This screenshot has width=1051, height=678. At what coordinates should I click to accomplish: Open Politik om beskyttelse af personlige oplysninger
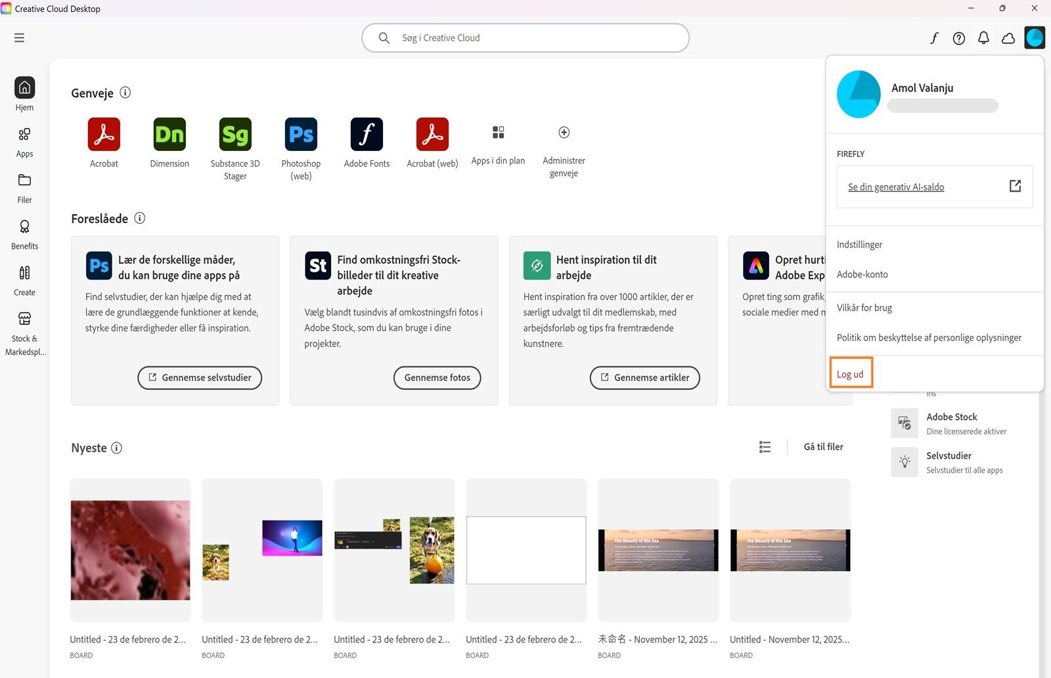[929, 338]
